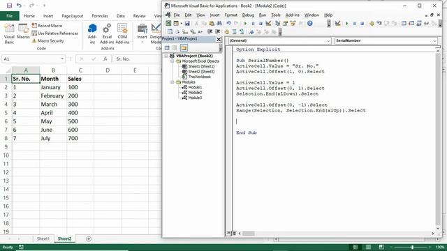The image size is (447, 251).
Task: Add a new sheet with plus button
Action: (89, 238)
